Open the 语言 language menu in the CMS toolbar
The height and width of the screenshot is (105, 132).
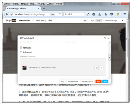[x=50, y=20]
